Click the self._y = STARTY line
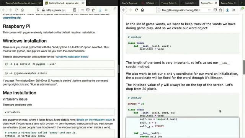245x138 pixels. point(152,126)
